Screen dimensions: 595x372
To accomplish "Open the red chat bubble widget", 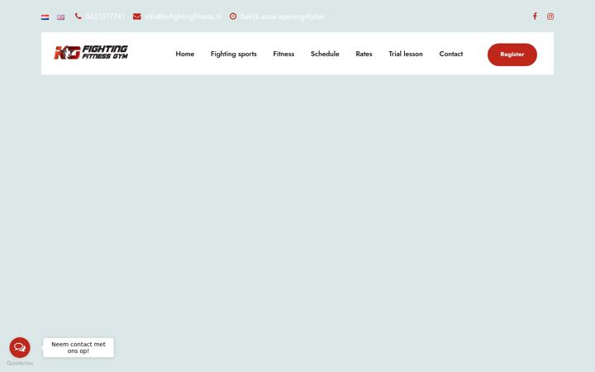I will pos(20,347).
